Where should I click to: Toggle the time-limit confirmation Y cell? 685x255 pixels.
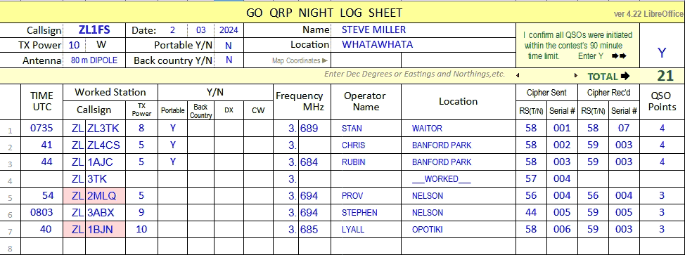click(662, 53)
